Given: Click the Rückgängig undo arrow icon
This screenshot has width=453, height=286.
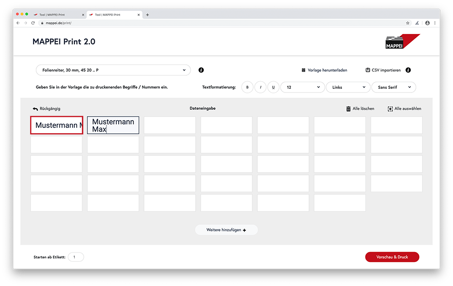Looking at the screenshot, I should pyautogui.click(x=35, y=109).
